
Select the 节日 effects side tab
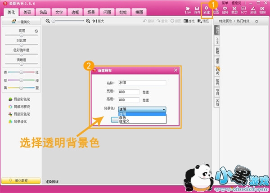click(x=217, y=92)
